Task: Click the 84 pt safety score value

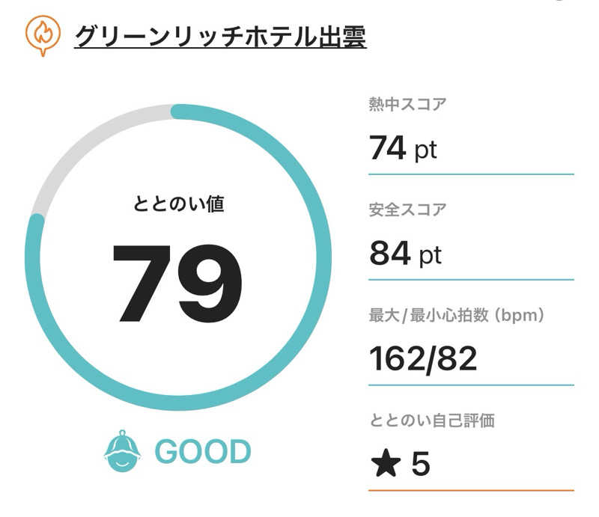Action: click(405, 254)
